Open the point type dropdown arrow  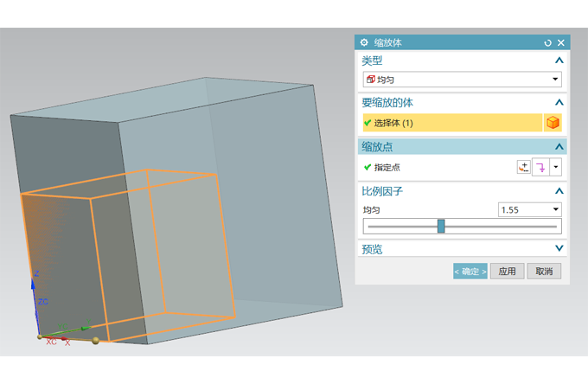point(556,168)
